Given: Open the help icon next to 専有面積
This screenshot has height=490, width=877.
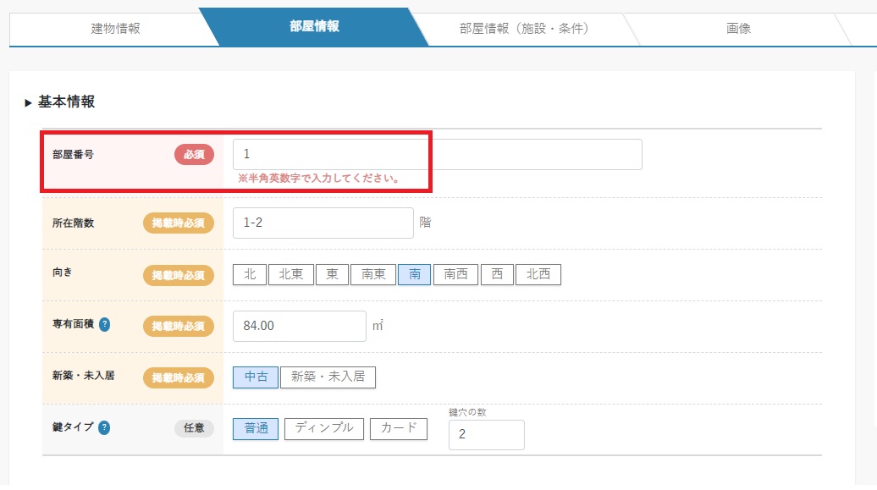Looking at the screenshot, I should [x=105, y=324].
